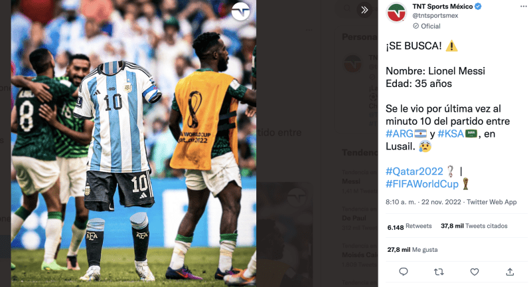Open the @tntsportsmex handle
Screen dimensions: 531x287
(435, 15)
